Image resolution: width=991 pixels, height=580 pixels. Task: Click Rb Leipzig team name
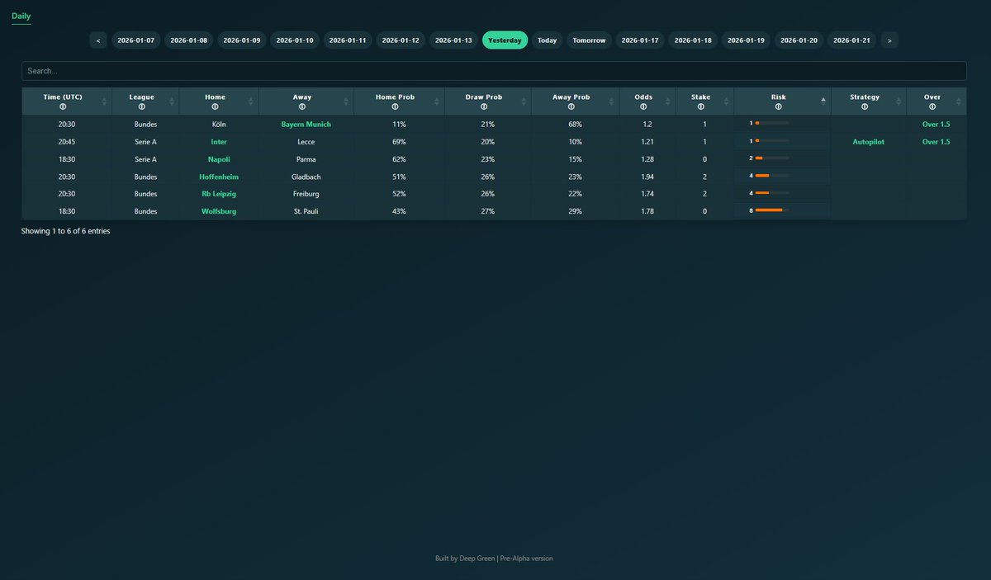(x=219, y=194)
